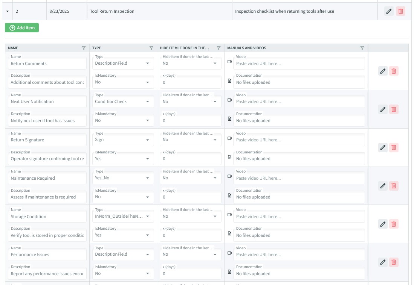Viewport: 414px width, 285px height.
Task: Edit the Return Signature item
Action: [x=383, y=147]
